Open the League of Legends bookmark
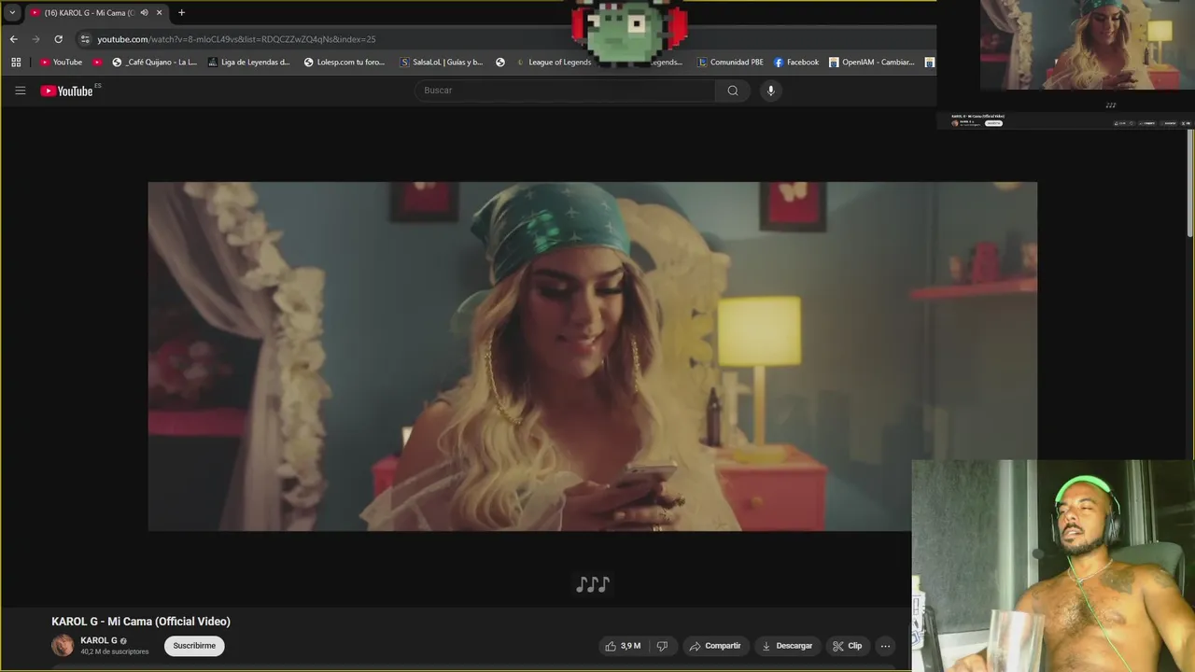 [x=553, y=63]
